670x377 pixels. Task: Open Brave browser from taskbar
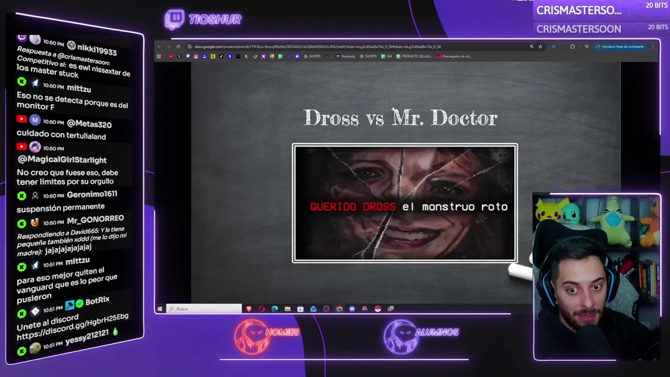point(249,309)
